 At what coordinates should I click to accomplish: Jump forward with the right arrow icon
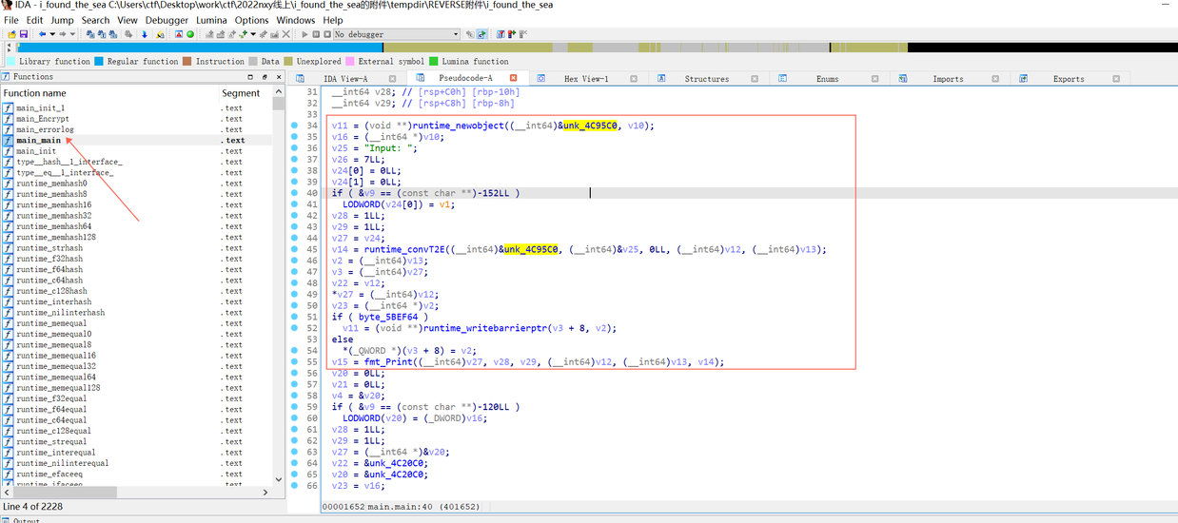click(x=63, y=34)
